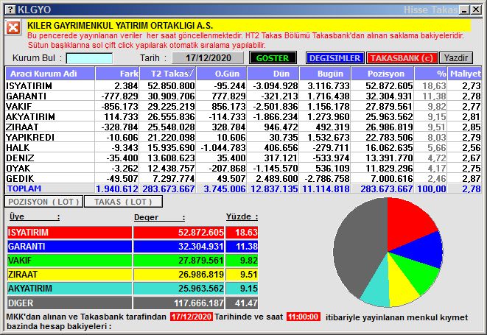Screen dimensions: 487x335
Task: Sort by Fark column header
Action: 117,74
